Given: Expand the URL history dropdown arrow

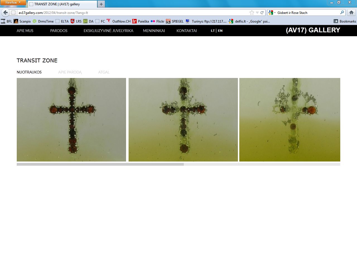Looking at the screenshot, I should click(x=257, y=13).
